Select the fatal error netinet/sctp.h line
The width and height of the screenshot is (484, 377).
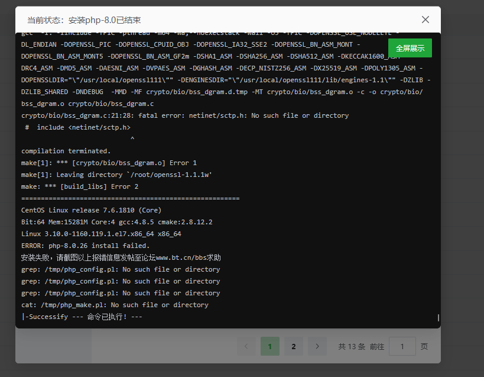pyautogui.click(x=185, y=115)
